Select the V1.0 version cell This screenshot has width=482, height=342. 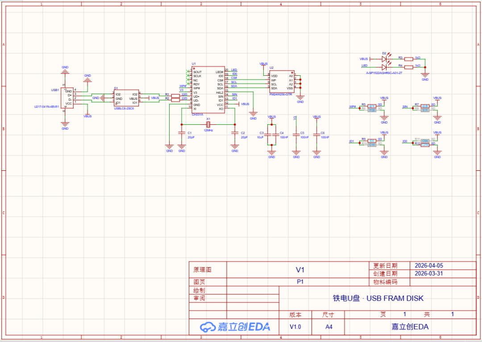pos(295,327)
